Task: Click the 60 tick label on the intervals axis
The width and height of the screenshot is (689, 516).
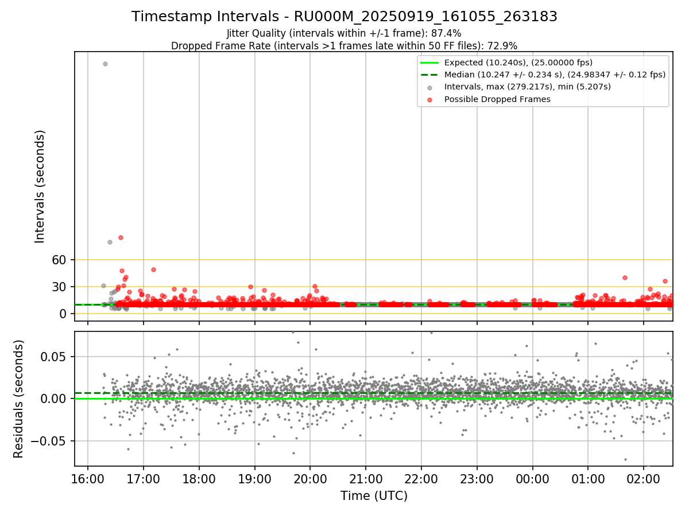Action: point(60,260)
